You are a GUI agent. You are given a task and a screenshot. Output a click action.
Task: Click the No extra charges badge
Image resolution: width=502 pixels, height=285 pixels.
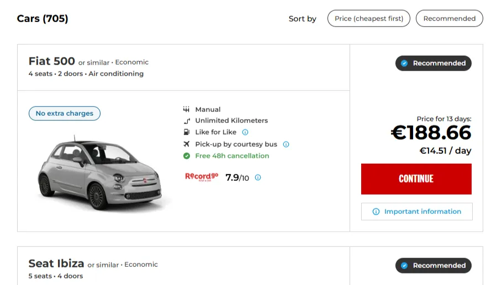click(65, 114)
